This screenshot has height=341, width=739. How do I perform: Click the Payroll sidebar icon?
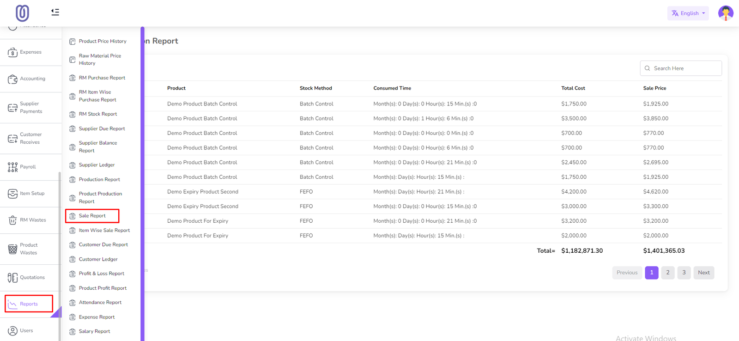pyautogui.click(x=12, y=167)
